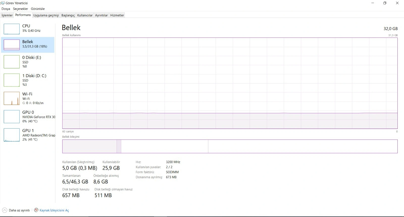Screen dimensions: 404x217
Task: Select the CPU mini graph thumbnail
Action: coord(12,29)
